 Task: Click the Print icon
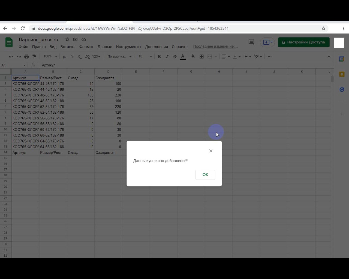click(x=26, y=56)
